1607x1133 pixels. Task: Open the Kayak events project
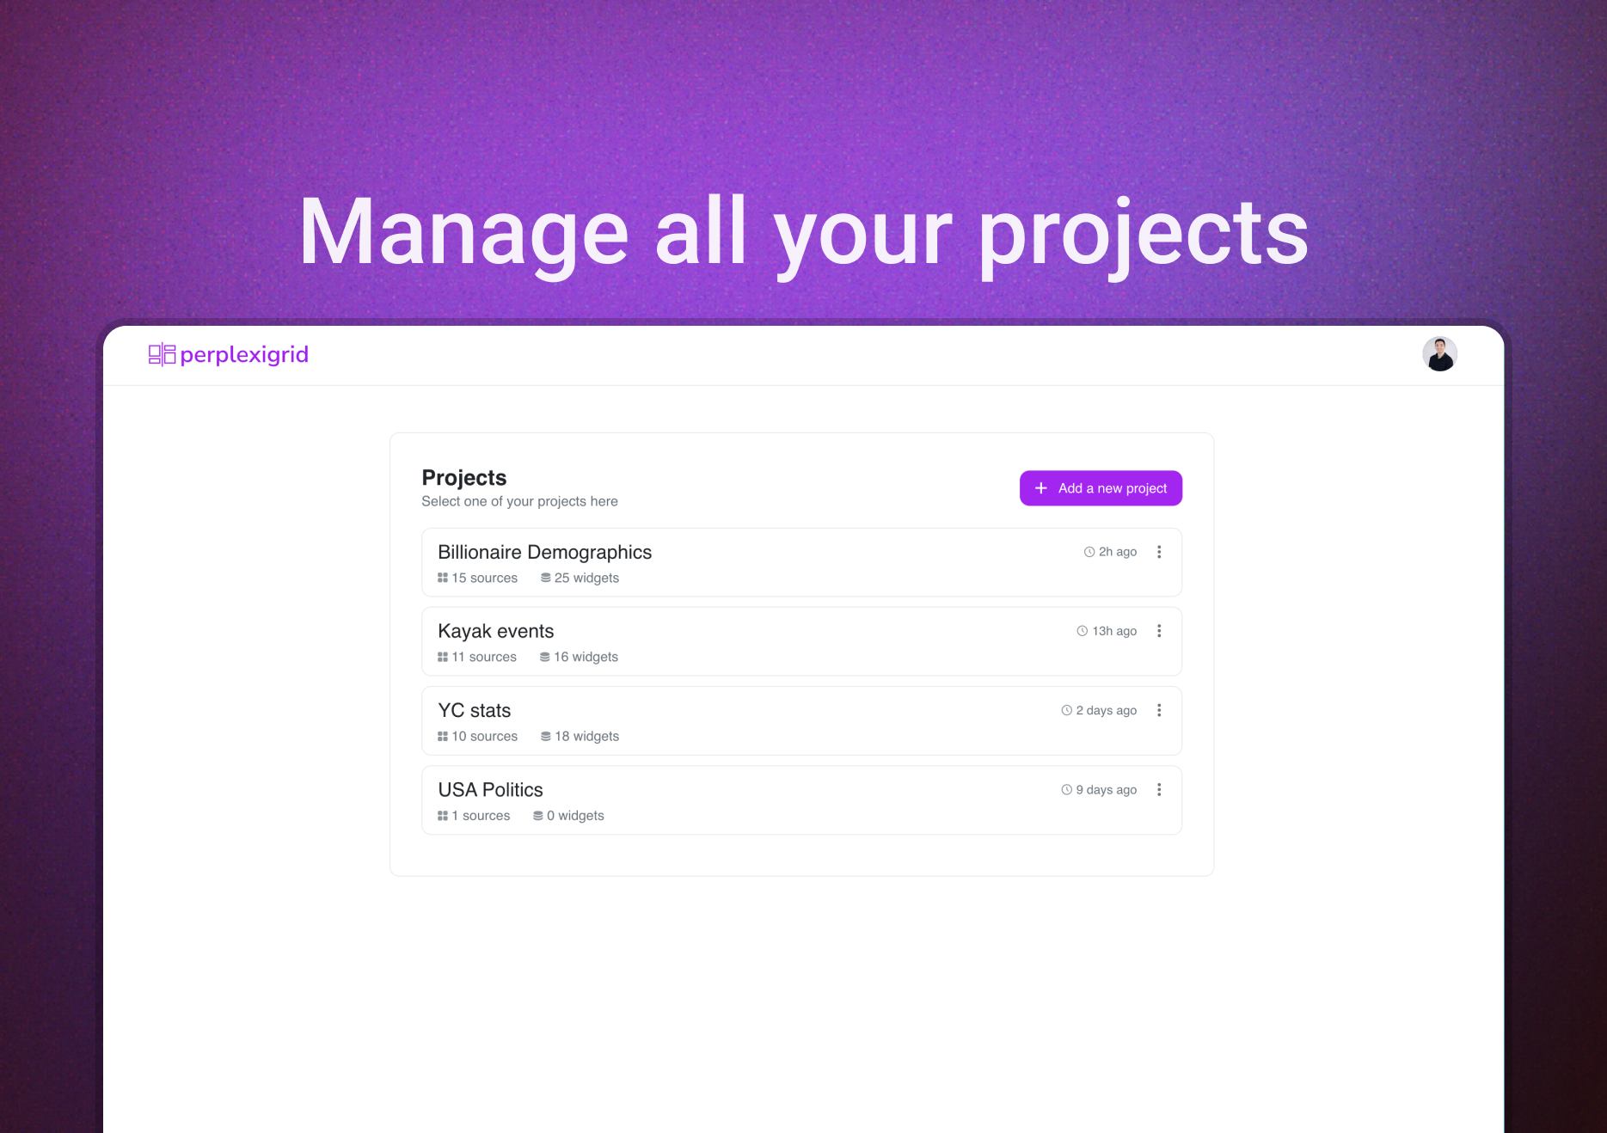pyautogui.click(x=801, y=641)
